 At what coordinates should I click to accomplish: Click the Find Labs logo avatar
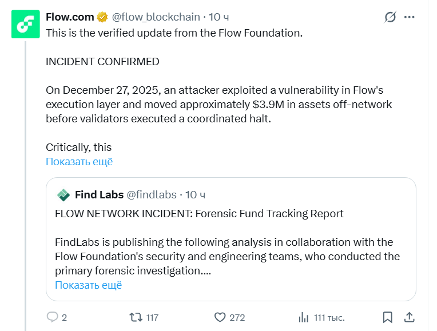pyautogui.click(x=63, y=195)
